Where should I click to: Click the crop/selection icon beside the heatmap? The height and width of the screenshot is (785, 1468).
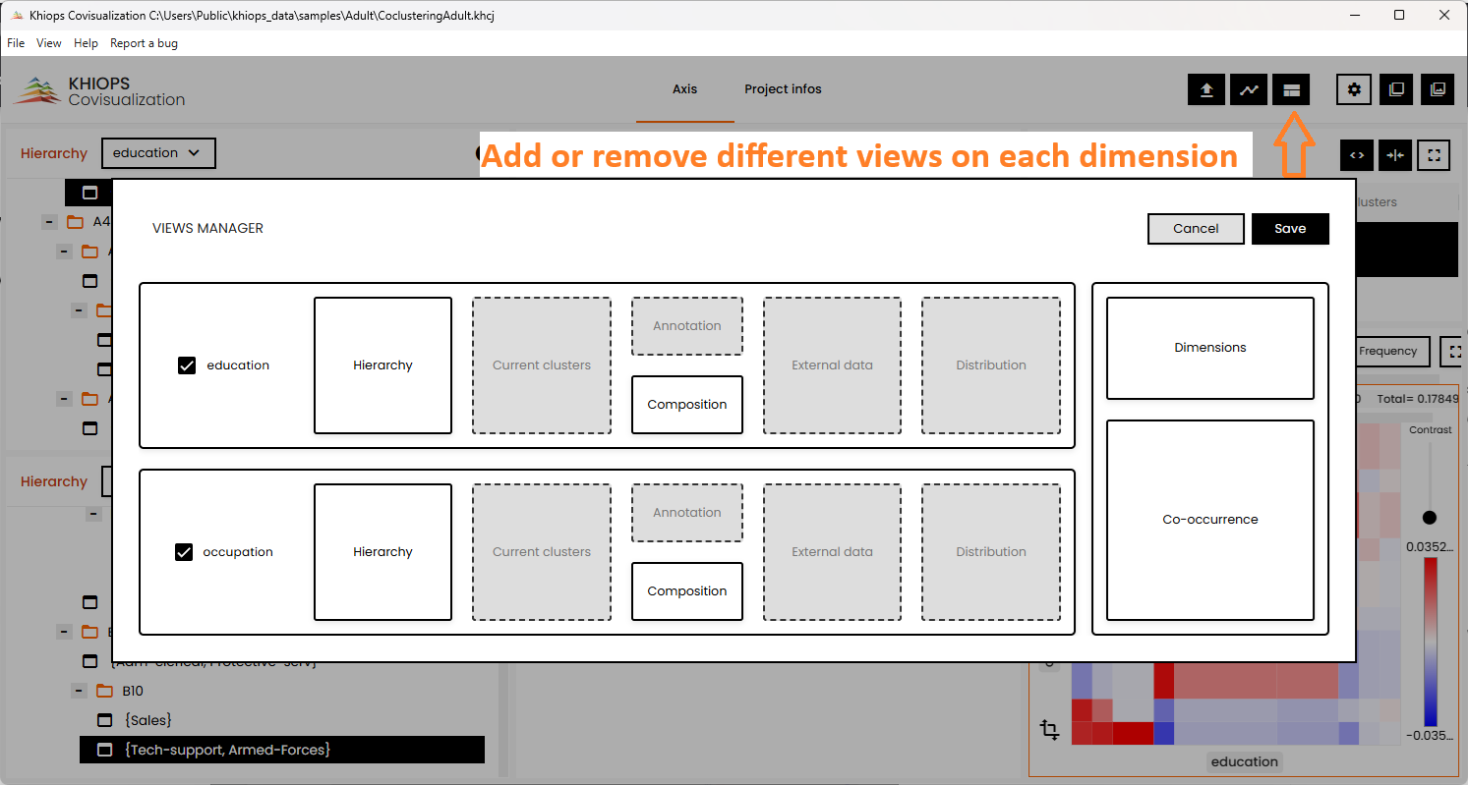coord(1049,730)
